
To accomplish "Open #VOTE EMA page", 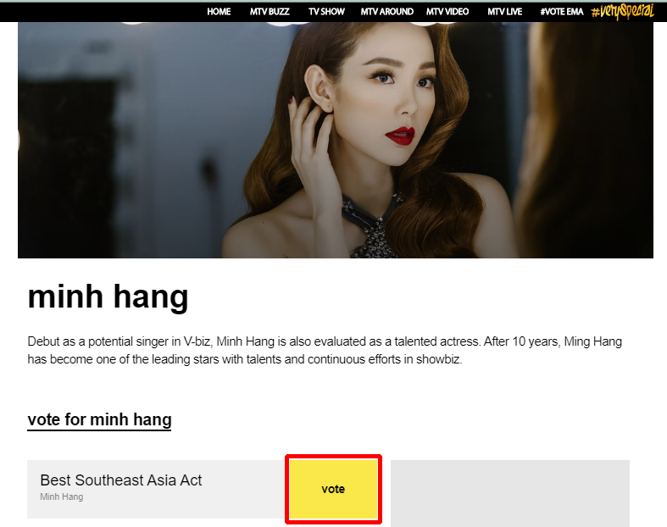I will (x=562, y=12).
